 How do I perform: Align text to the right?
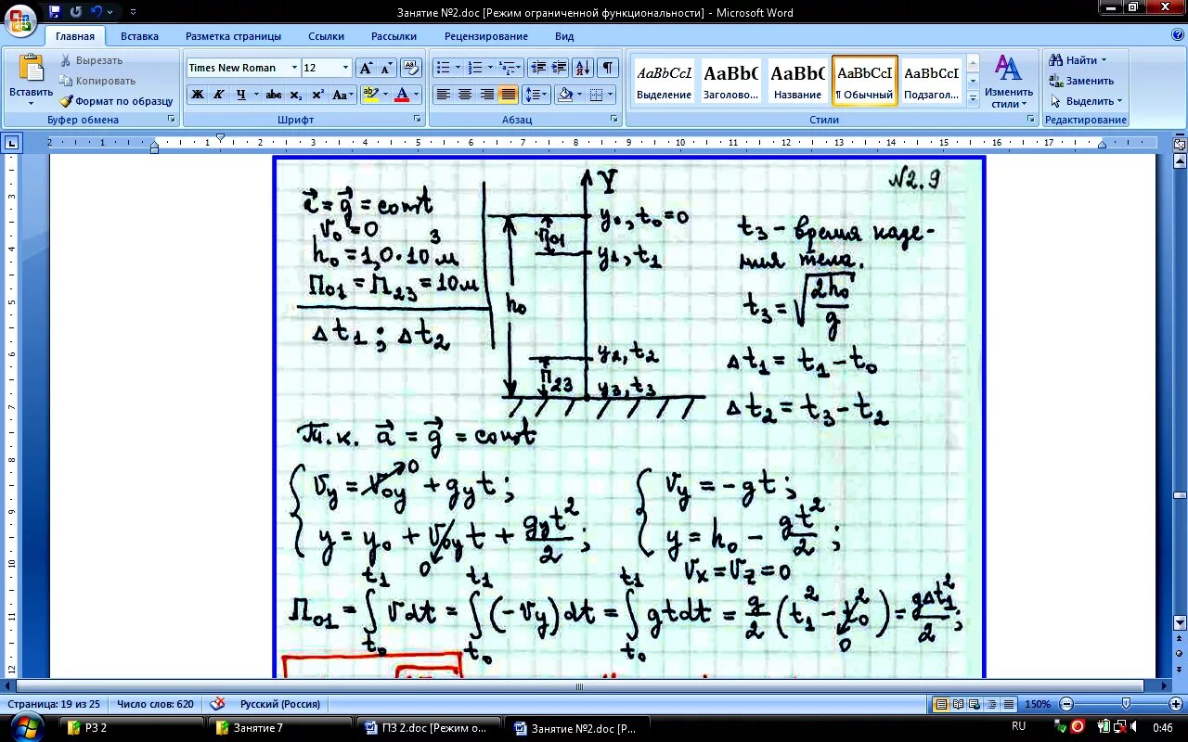coord(486,95)
